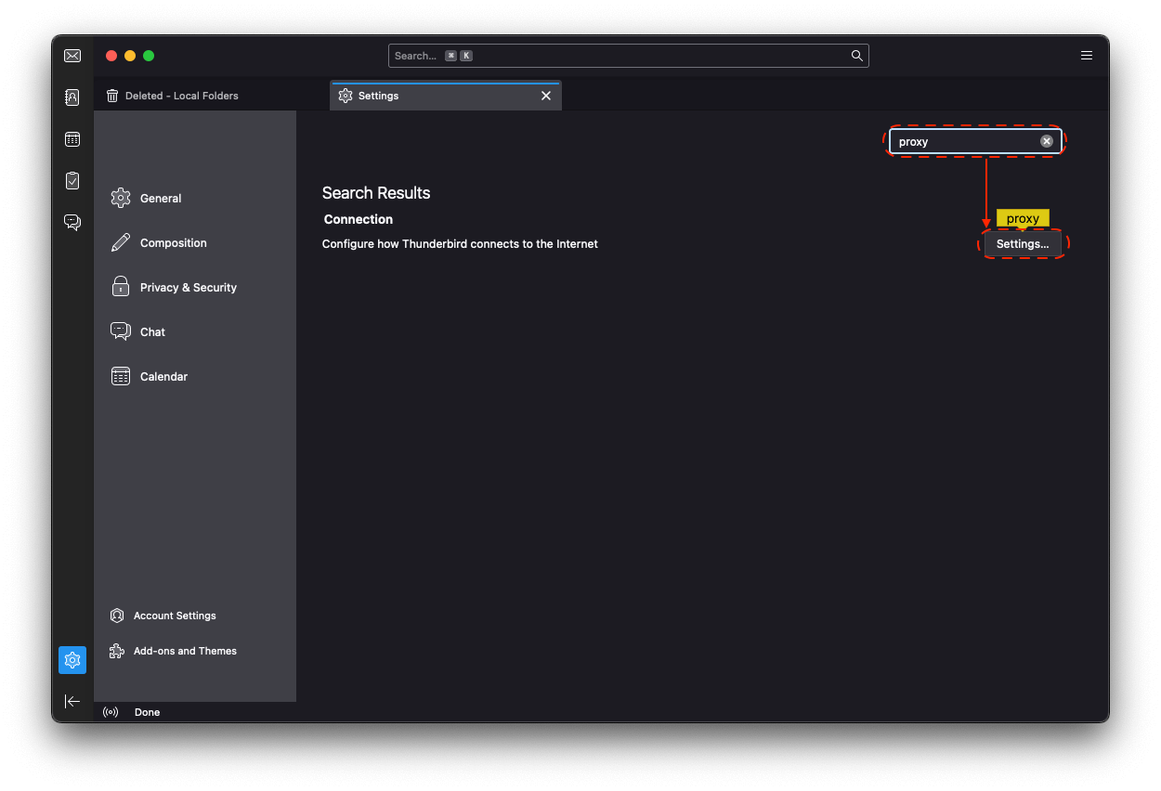Clear the proxy search text

tap(1046, 141)
